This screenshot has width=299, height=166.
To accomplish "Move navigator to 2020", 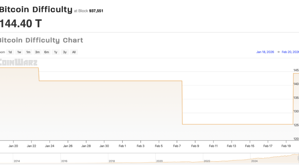I will [x=160, y=161].
